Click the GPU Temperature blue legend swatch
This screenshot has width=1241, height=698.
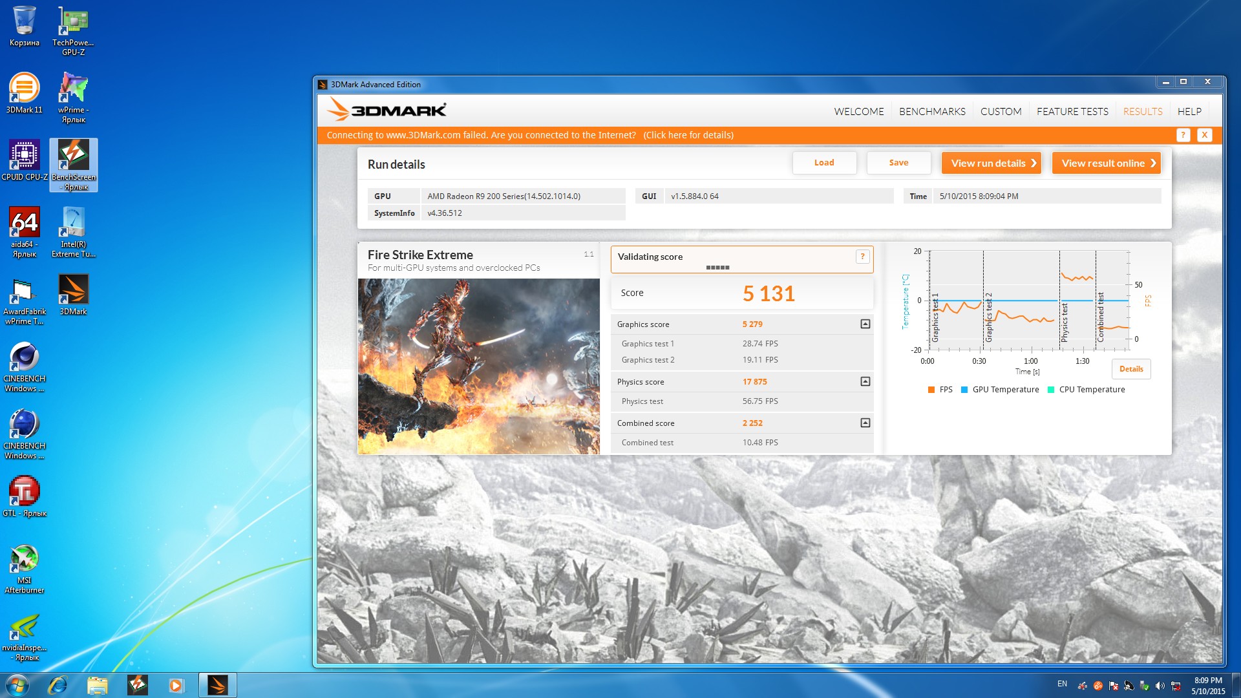964,390
